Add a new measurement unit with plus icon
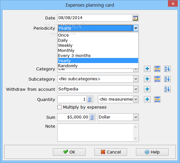This screenshot has height=163, width=180. click(147, 99)
